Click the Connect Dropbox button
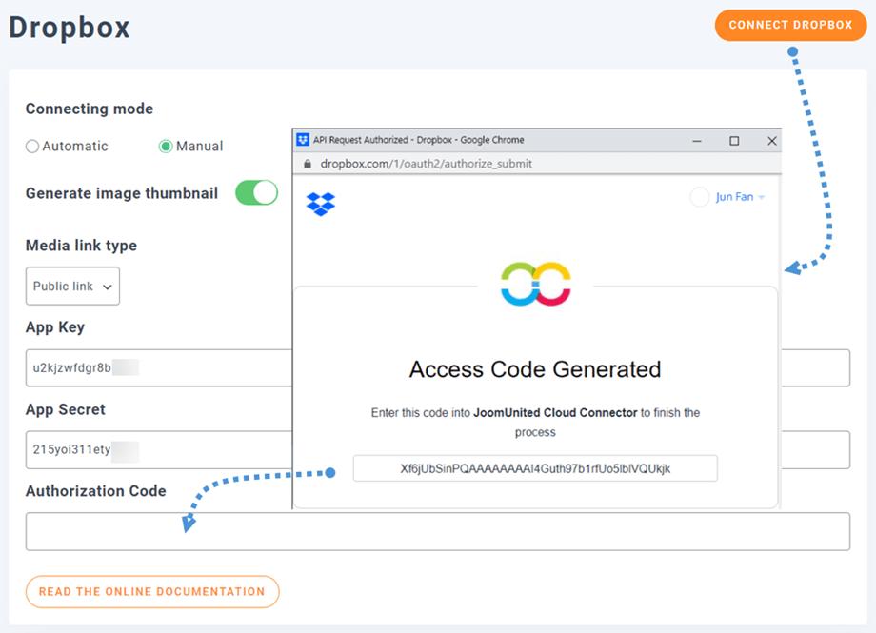Viewport: 876px width, 633px height. (790, 25)
